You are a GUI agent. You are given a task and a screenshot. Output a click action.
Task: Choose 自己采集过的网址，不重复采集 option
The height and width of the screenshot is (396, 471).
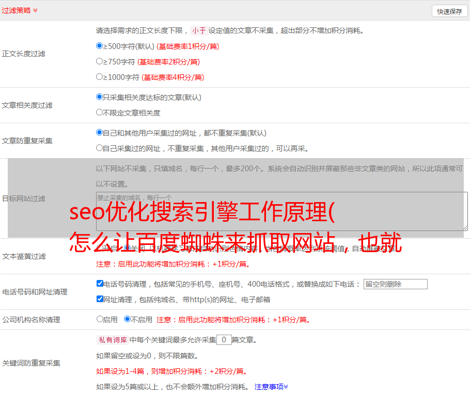[x=100, y=148]
